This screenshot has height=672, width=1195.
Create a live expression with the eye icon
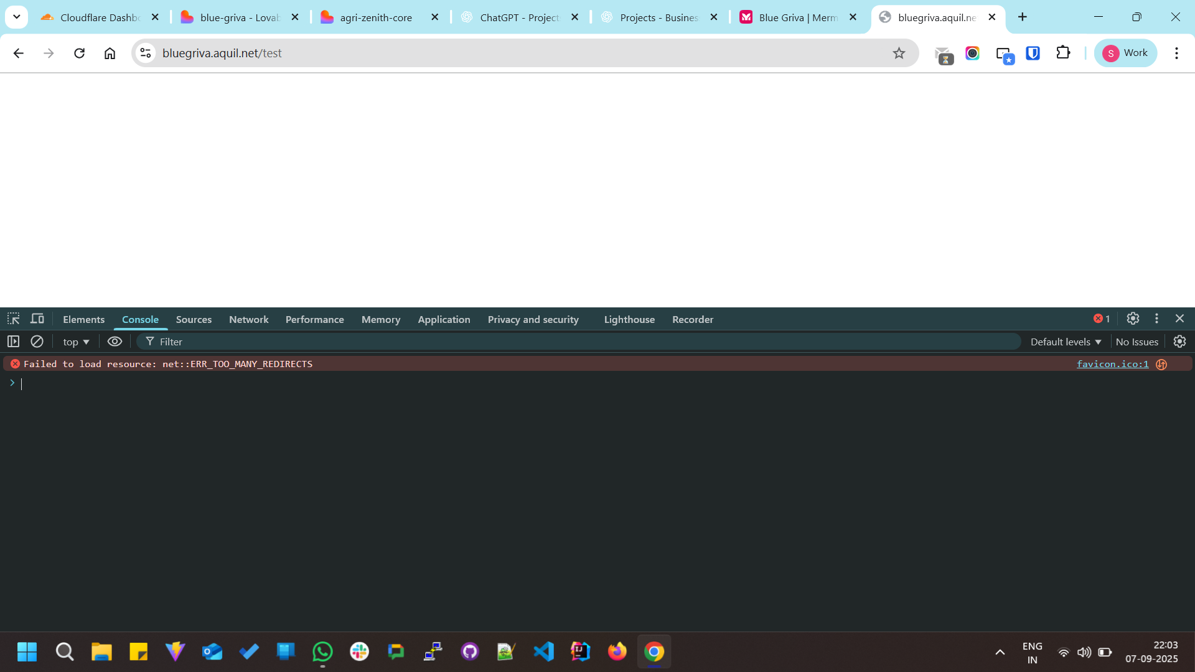(x=115, y=342)
